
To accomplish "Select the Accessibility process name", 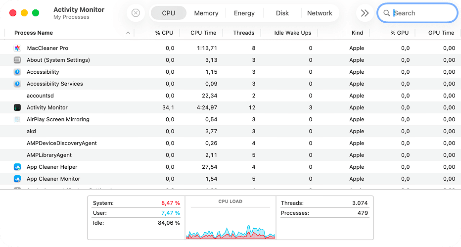I will click(x=43, y=72).
